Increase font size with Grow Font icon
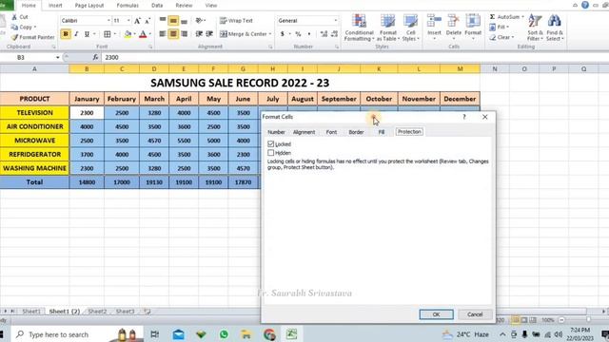The height and width of the screenshot is (342, 609). point(137,21)
